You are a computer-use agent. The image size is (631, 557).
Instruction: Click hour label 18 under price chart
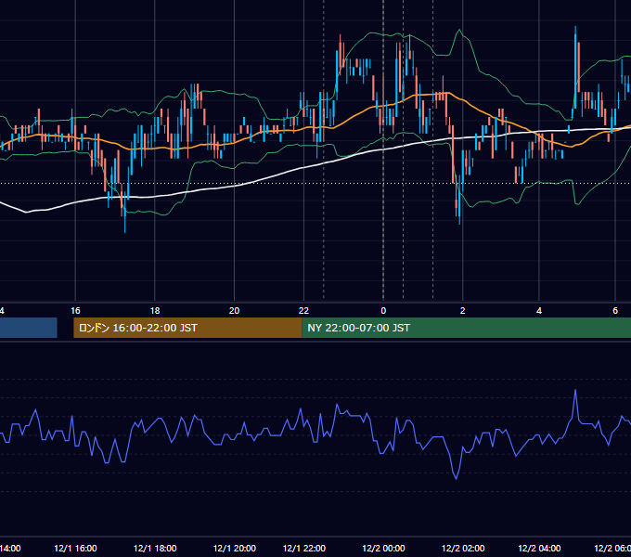click(155, 311)
